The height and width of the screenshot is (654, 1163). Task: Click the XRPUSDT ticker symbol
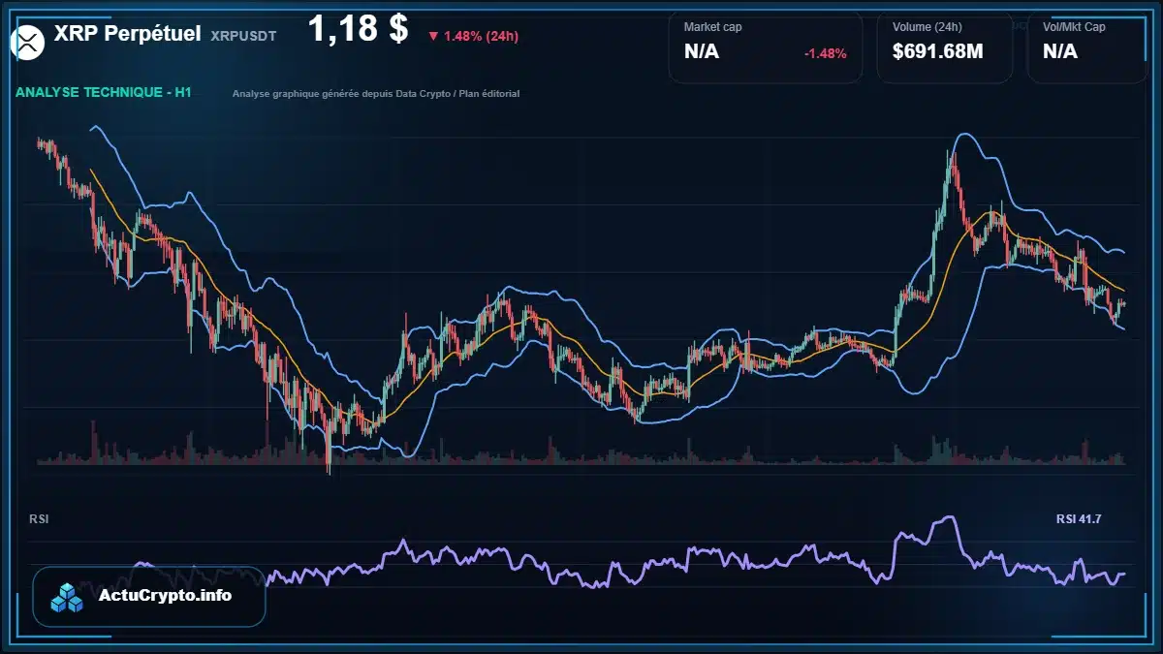243,36
